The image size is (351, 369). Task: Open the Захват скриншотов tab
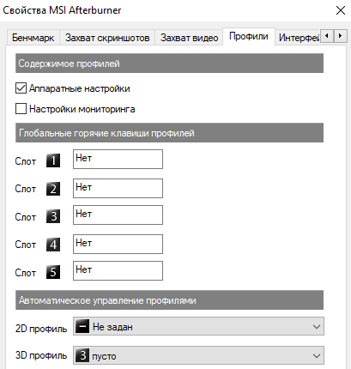click(x=107, y=38)
